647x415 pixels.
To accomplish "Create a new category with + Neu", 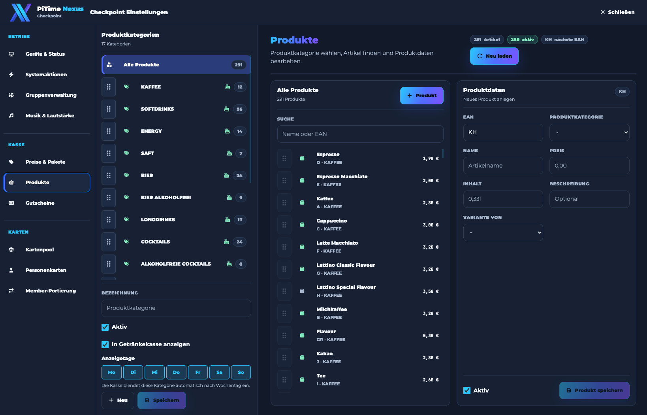I will coord(118,400).
